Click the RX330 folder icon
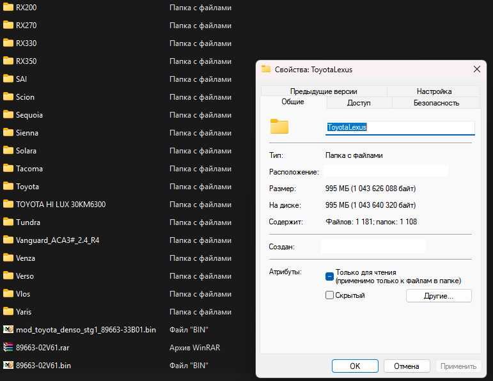Viewport: 493px width, 381px height. pos(8,43)
